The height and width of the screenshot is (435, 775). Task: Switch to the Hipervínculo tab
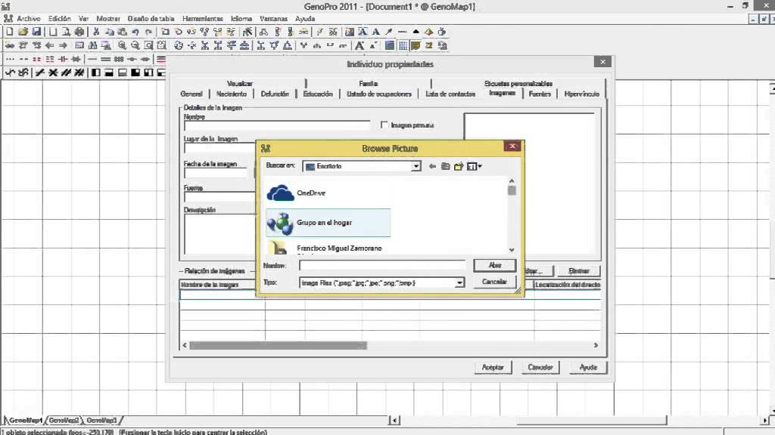pyautogui.click(x=581, y=94)
